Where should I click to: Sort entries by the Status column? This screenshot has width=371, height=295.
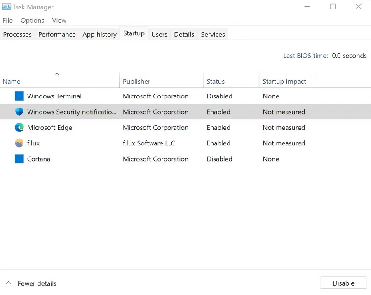216,81
